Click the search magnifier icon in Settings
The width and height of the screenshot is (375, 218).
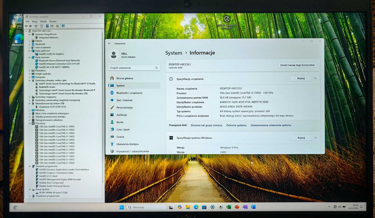(x=157, y=68)
